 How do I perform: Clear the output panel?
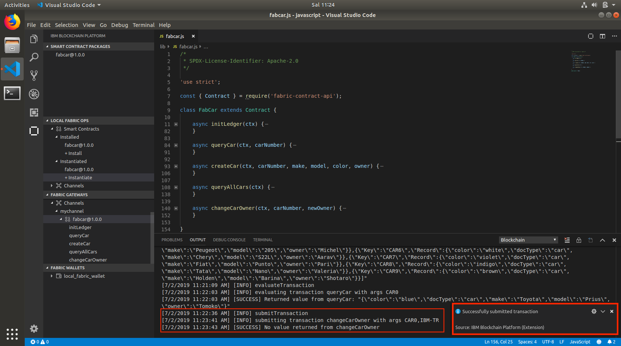pyautogui.click(x=567, y=240)
